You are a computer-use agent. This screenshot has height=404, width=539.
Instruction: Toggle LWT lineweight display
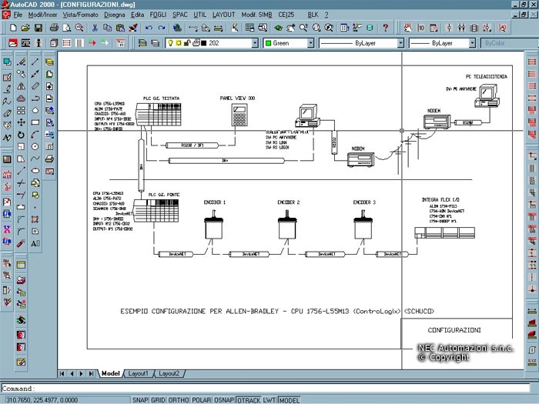(x=269, y=400)
